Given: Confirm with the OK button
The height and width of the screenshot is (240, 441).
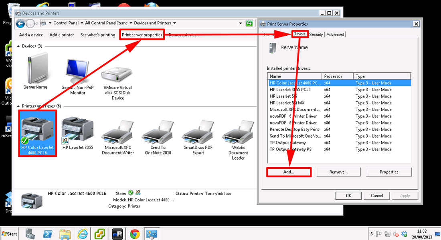Looking at the screenshot, I should click(x=348, y=196).
